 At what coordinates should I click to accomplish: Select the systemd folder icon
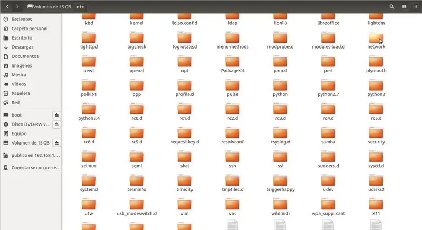(x=89, y=180)
